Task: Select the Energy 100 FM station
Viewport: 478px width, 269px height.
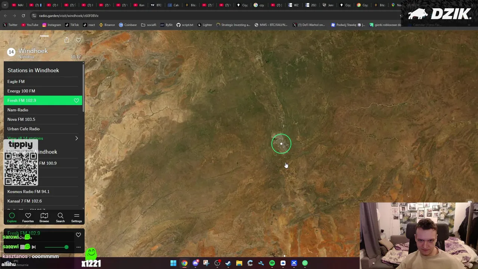Action: click(x=43, y=91)
